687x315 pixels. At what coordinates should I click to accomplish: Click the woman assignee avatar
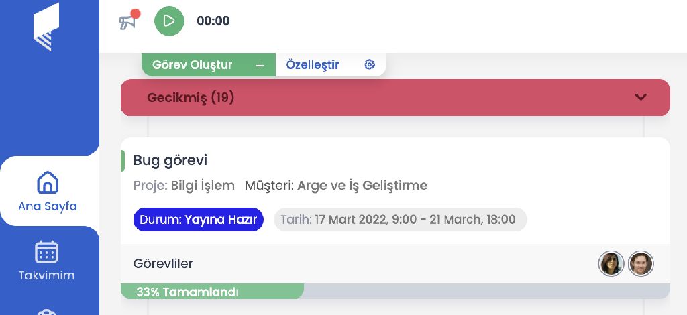tap(611, 264)
